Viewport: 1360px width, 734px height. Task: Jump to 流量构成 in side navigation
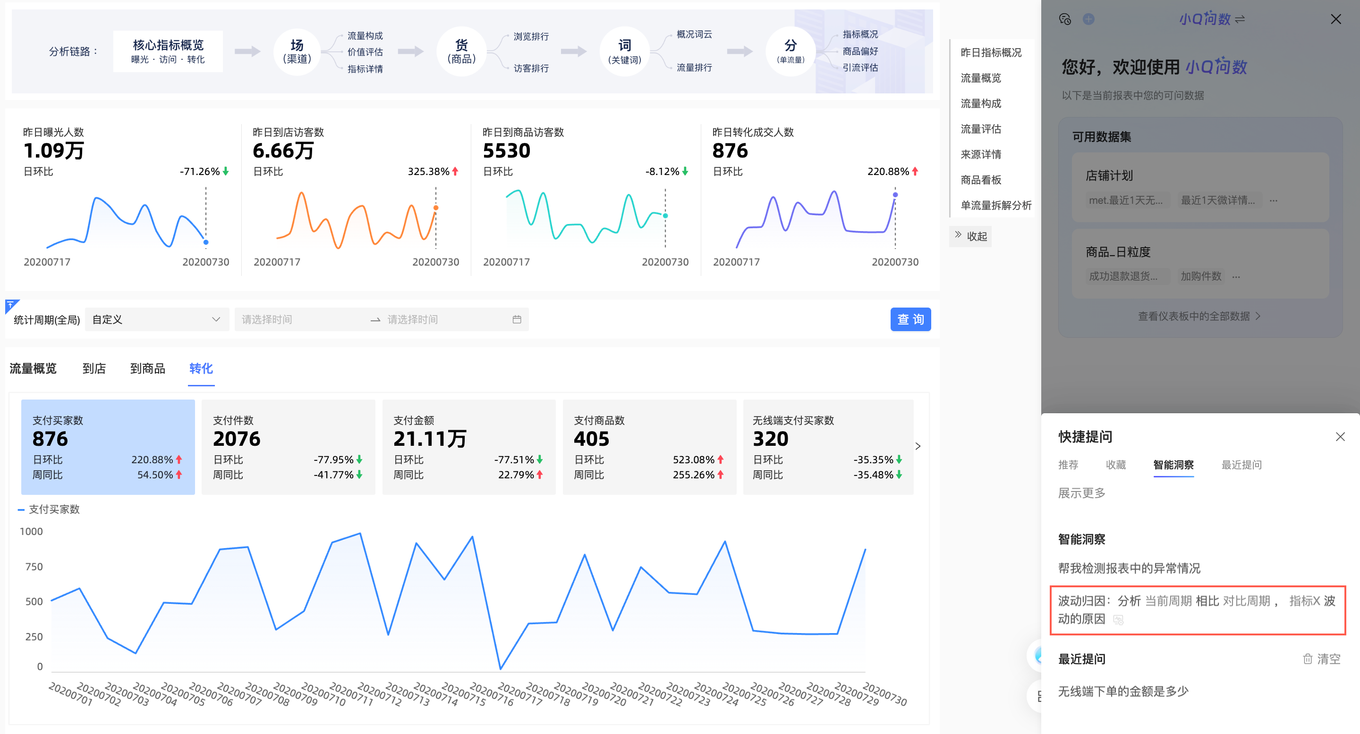(980, 103)
